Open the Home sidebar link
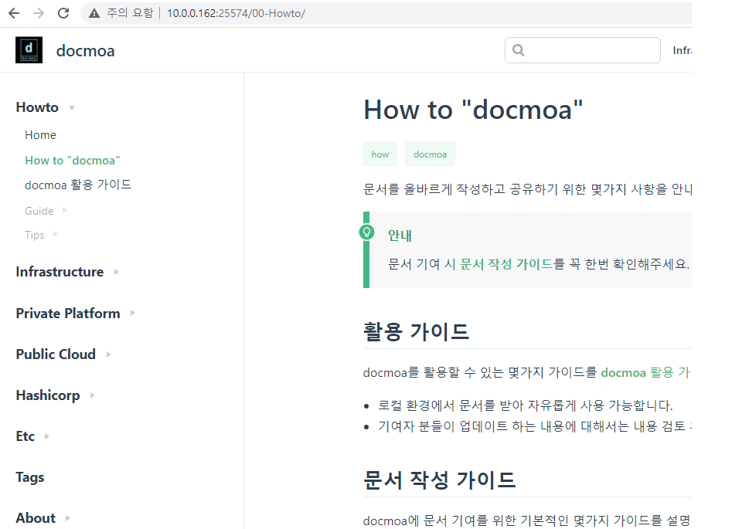 pyautogui.click(x=40, y=135)
